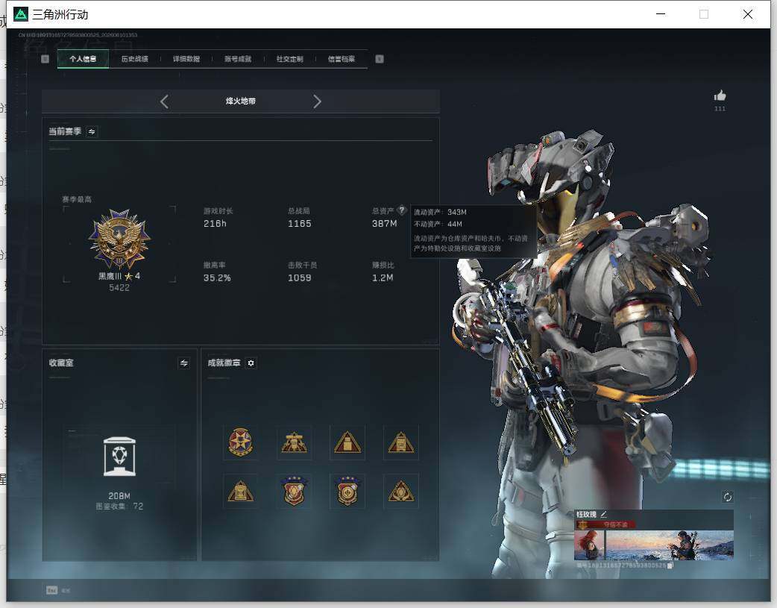
Task: Click the 总资产 value 387M
Action: click(x=385, y=224)
